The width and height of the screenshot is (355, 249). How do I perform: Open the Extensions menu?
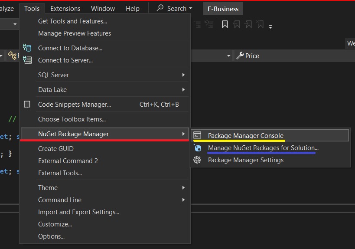65,9
